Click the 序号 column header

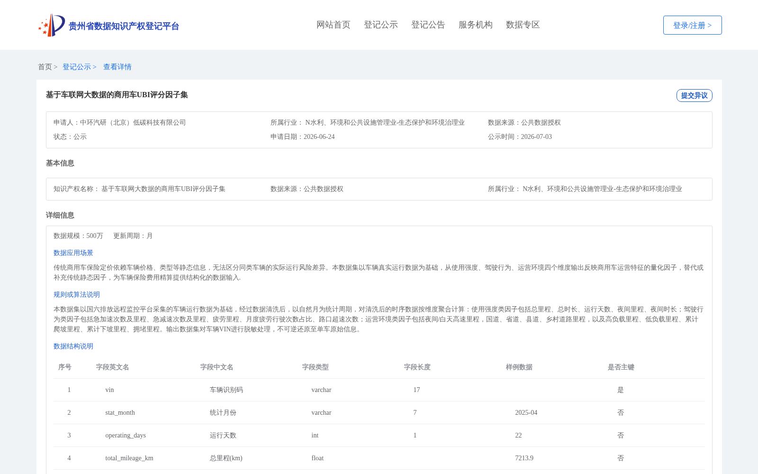(x=65, y=367)
